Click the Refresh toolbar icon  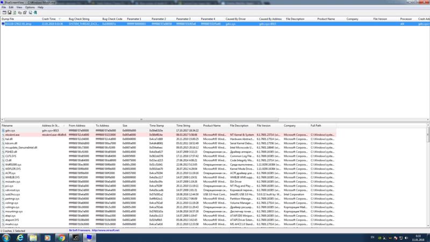click(15, 12)
